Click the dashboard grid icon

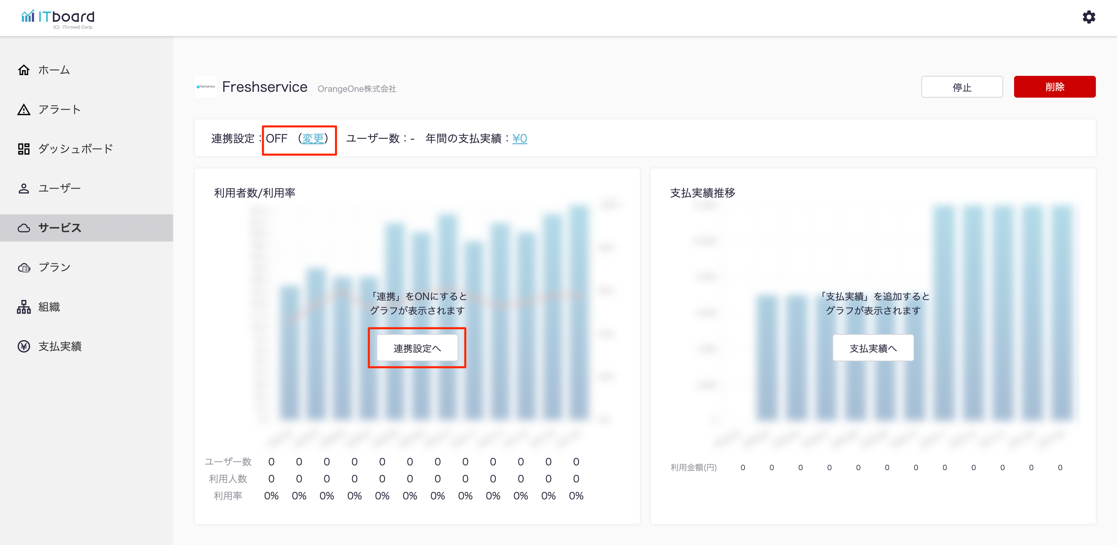[x=24, y=149]
